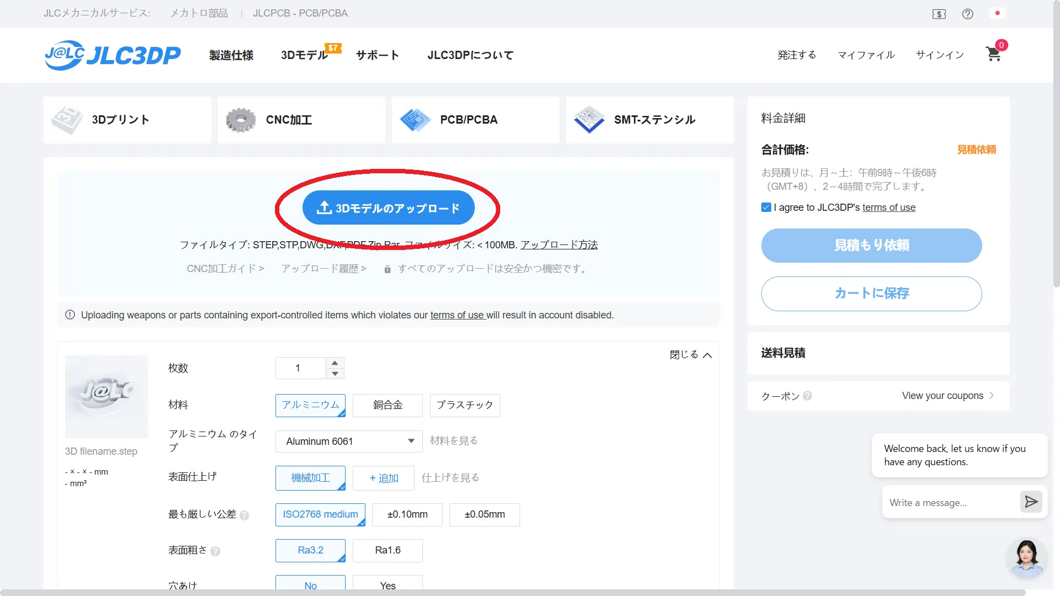Switch to the SMT-ステンシル service tab
The height and width of the screenshot is (596, 1060).
[650, 120]
